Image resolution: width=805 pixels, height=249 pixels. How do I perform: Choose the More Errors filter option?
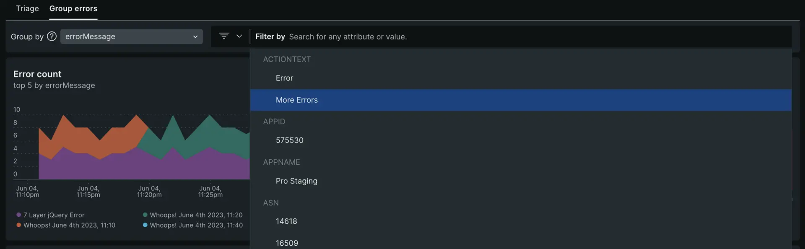pos(297,100)
